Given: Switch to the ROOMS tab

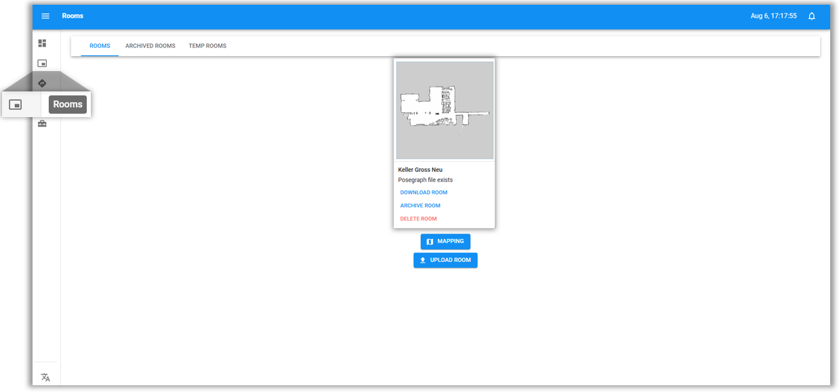Looking at the screenshot, I should click(100, 46).
